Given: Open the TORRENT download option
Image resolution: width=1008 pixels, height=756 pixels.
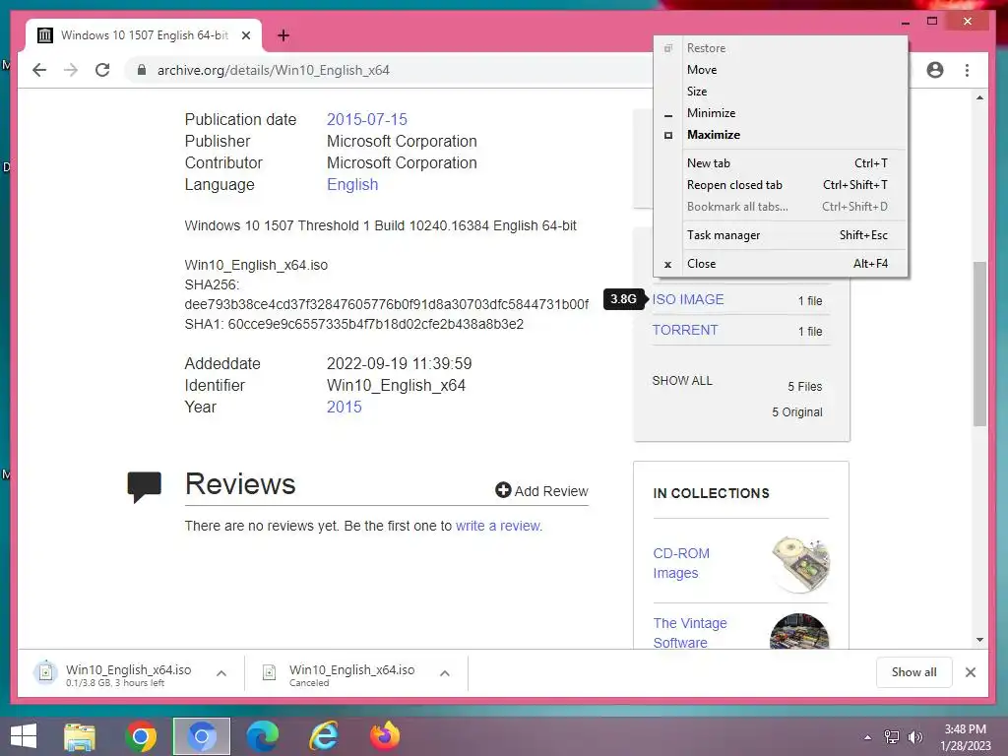Looking at the screenshot, I should [685, 330].
